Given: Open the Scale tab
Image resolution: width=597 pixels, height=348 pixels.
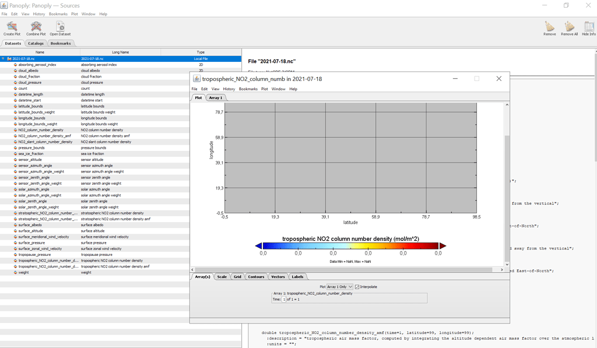Looking at the screenshot, I should (222, 276).
